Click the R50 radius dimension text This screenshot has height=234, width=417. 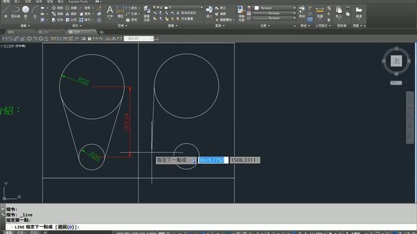click(x=84, y=81)
